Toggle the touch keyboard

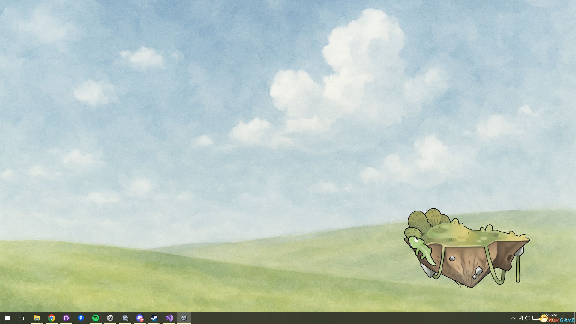[536, 318]
